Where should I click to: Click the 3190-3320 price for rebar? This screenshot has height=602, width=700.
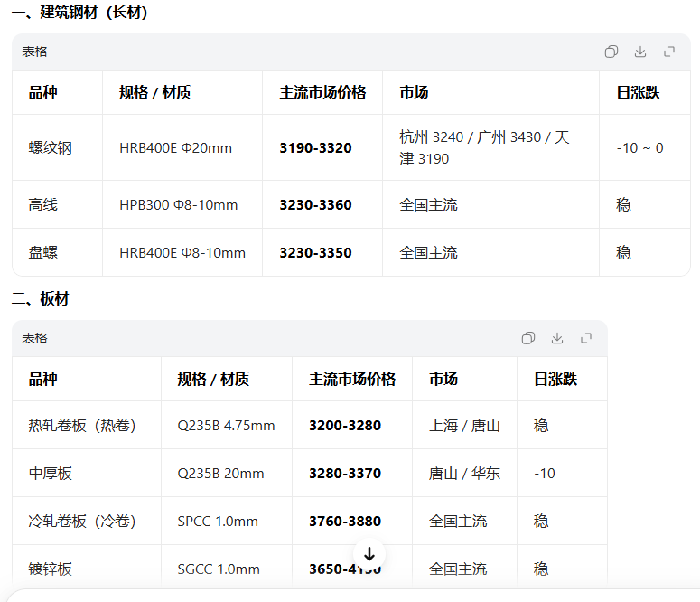[x=315, y=147]
